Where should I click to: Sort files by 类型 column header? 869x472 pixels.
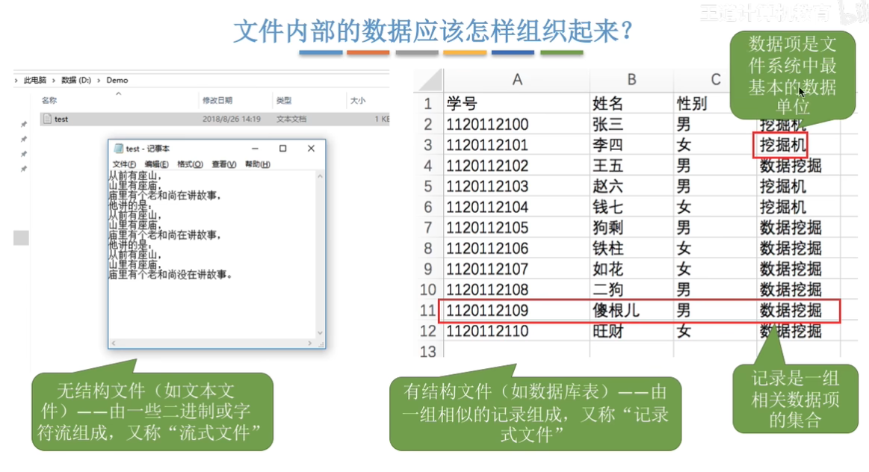pyautogui.click(x=284, y=100)
